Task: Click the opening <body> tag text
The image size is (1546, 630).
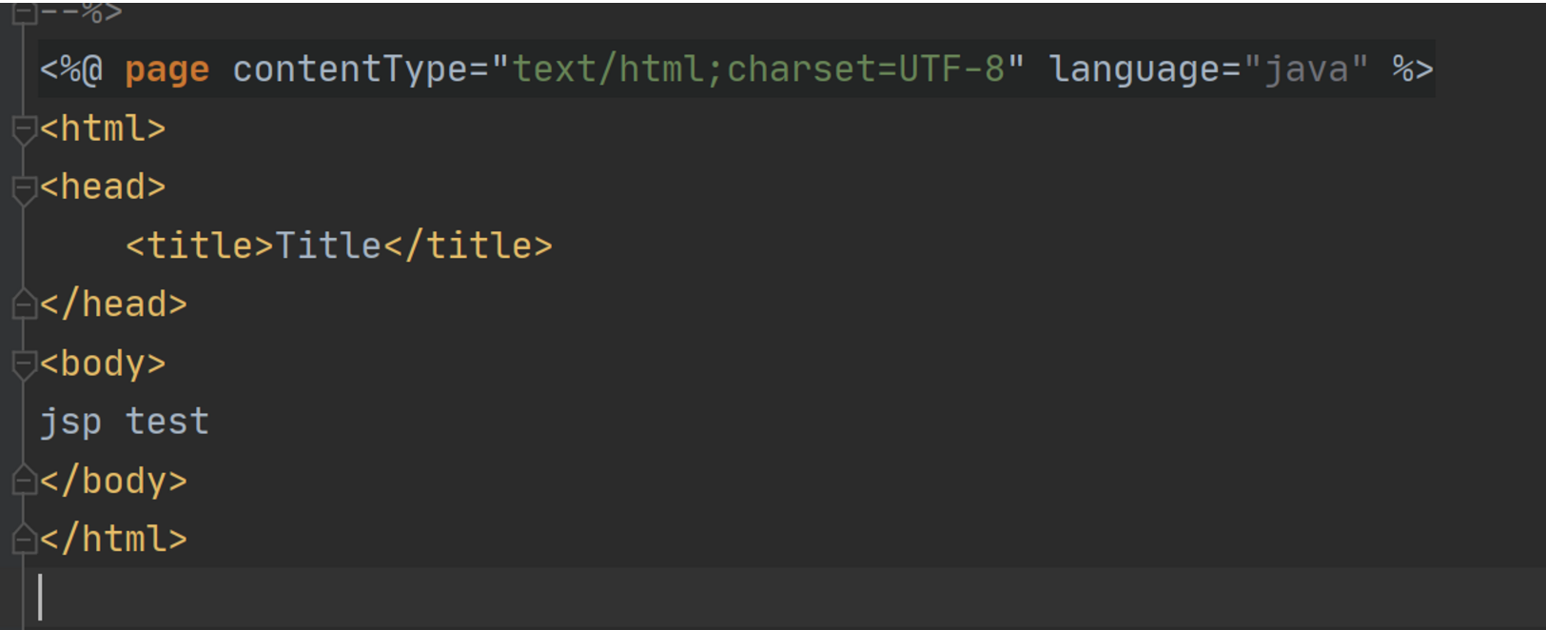Action: pyautogui.click(x=103, y=364)
